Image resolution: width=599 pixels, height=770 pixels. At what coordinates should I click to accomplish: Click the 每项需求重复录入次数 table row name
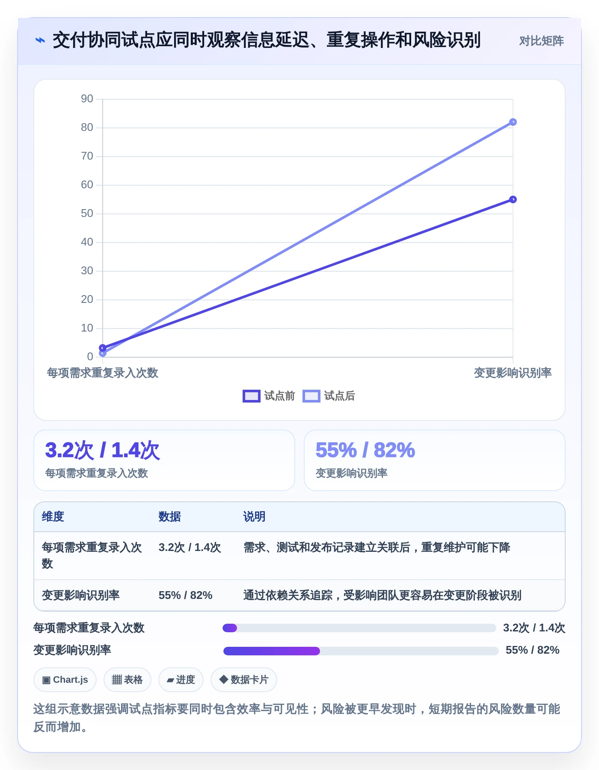(x=92, y=556)
